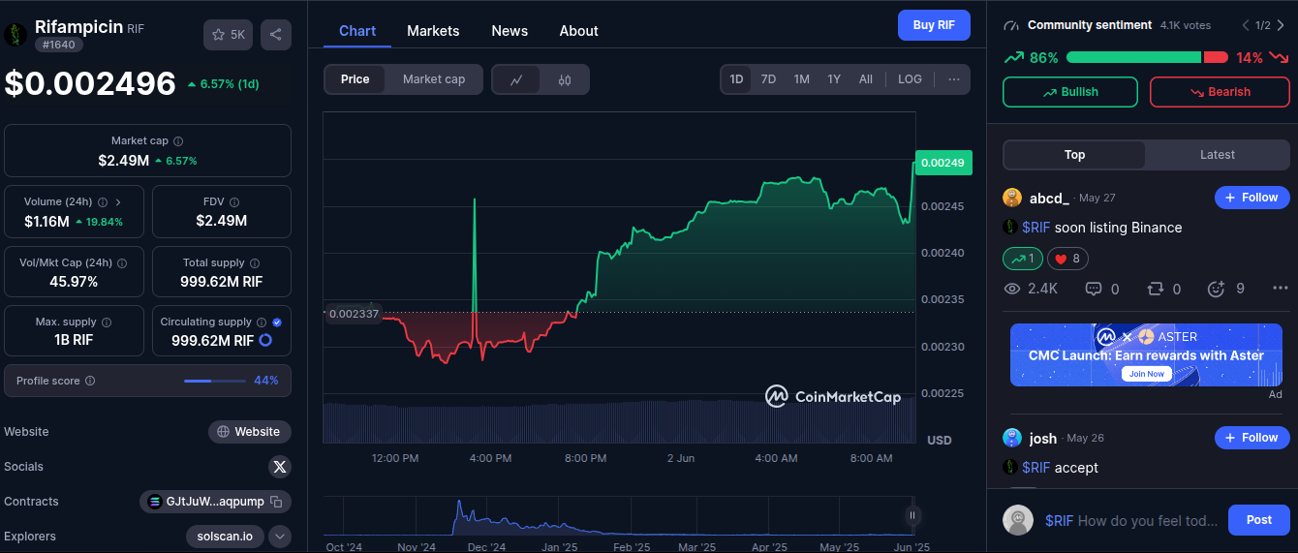The image size is (1298, 553).
Task: Click the Buy RIF button
Action: click(934, 25)
